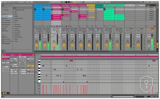
Task: Open the 1 Bar quantization dropdown
Action: click(30, 2)
